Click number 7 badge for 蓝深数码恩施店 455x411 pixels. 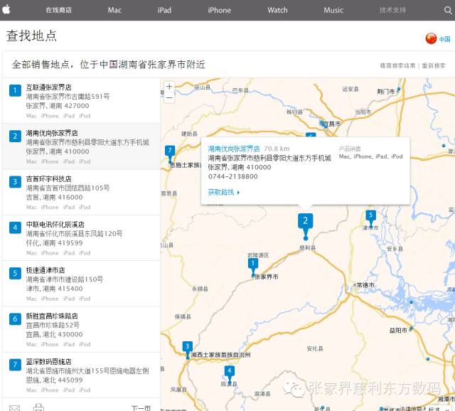pyautogui.click(x=15, y=365)
